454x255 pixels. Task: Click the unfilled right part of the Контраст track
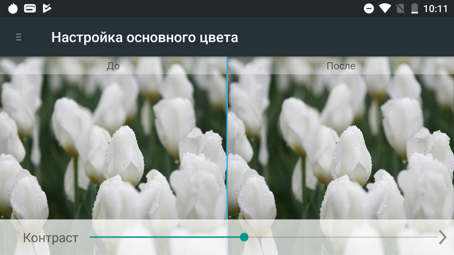pyautogui.click(x=342, y=237)
